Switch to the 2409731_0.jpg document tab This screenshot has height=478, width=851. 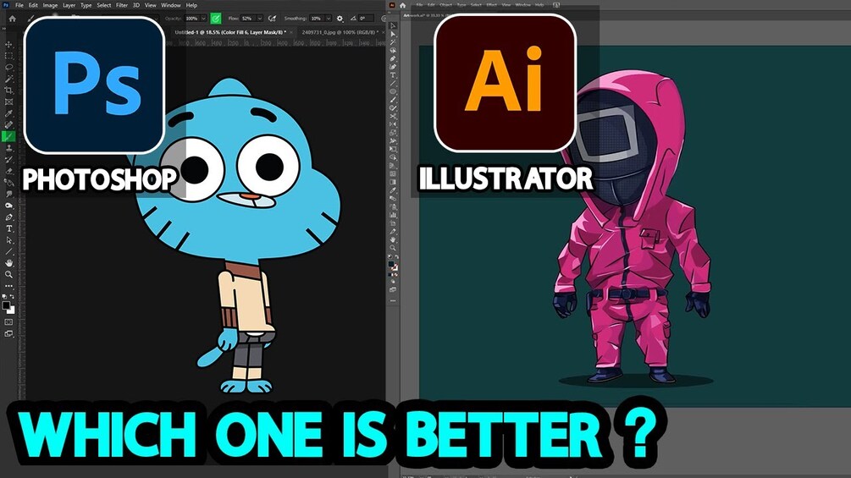(x=340, y=32)
